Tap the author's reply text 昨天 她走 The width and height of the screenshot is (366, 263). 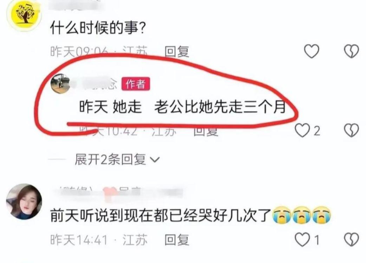click(x=111, y=107)
